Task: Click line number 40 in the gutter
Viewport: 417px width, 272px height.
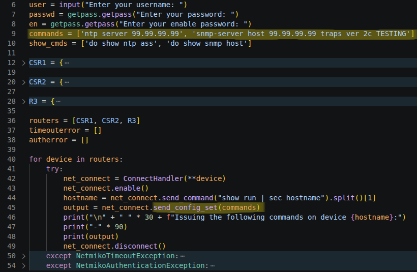Action: pyautogui.click(x=11, y=159)
